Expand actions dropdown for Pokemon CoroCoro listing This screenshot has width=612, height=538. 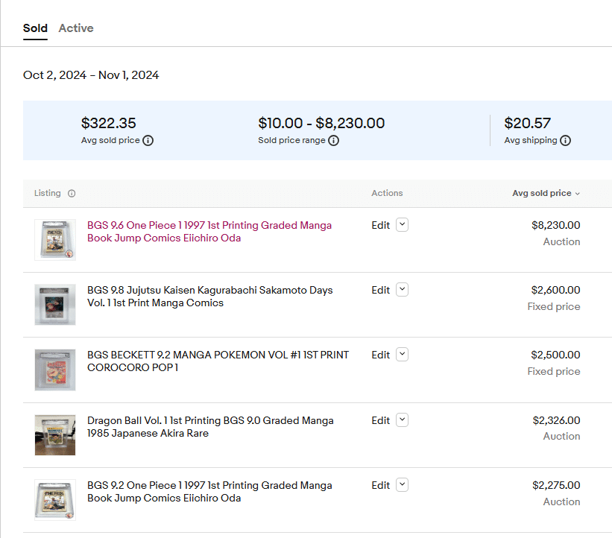[402, 355]
